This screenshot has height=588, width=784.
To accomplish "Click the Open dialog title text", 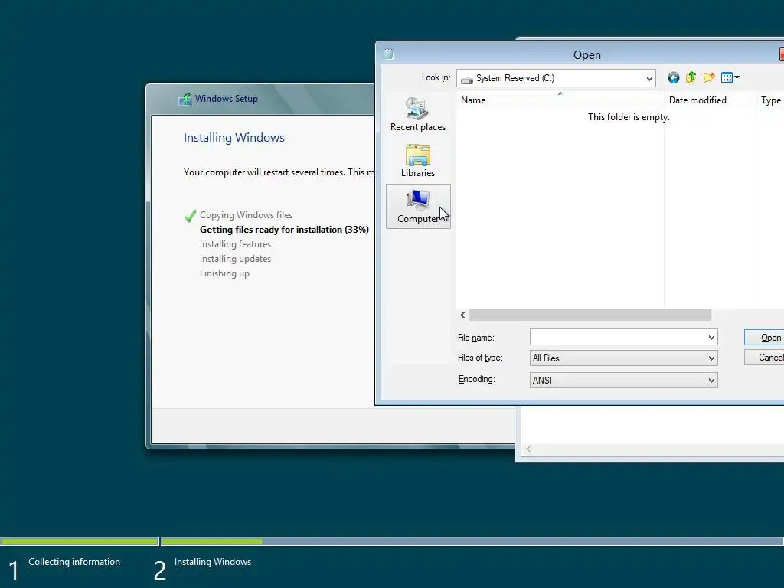I will 587,55.
